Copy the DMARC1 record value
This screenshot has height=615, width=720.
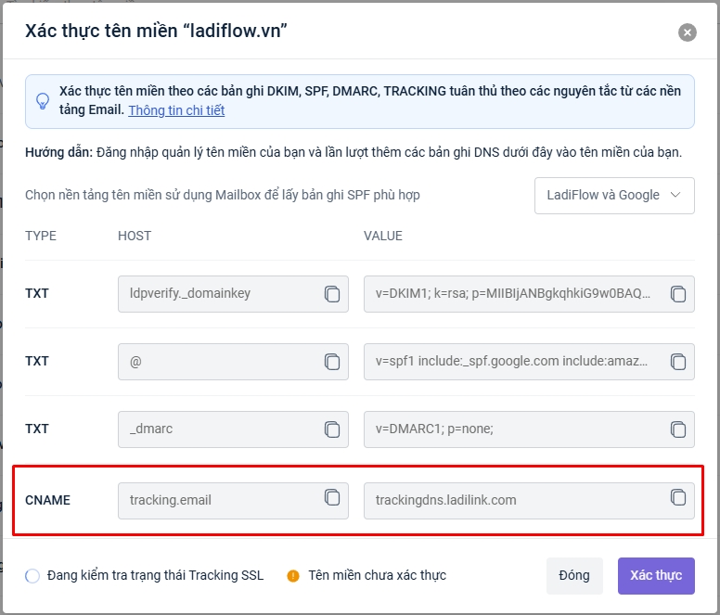click(x=678, y=429)
